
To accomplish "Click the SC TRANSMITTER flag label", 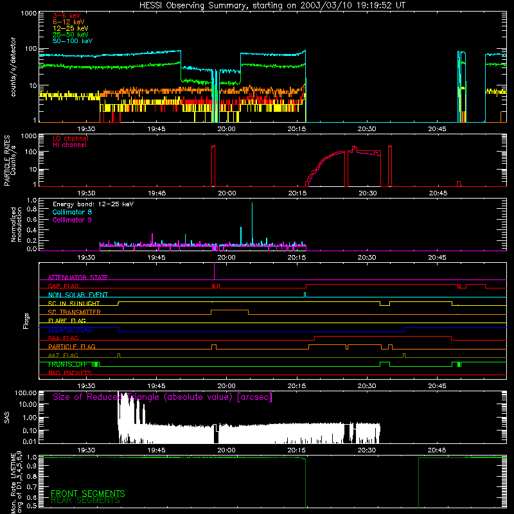I will coord(74,312).
